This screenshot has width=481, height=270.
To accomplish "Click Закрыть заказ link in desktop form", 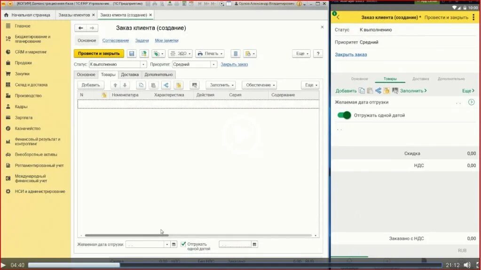I will (234, 65).
